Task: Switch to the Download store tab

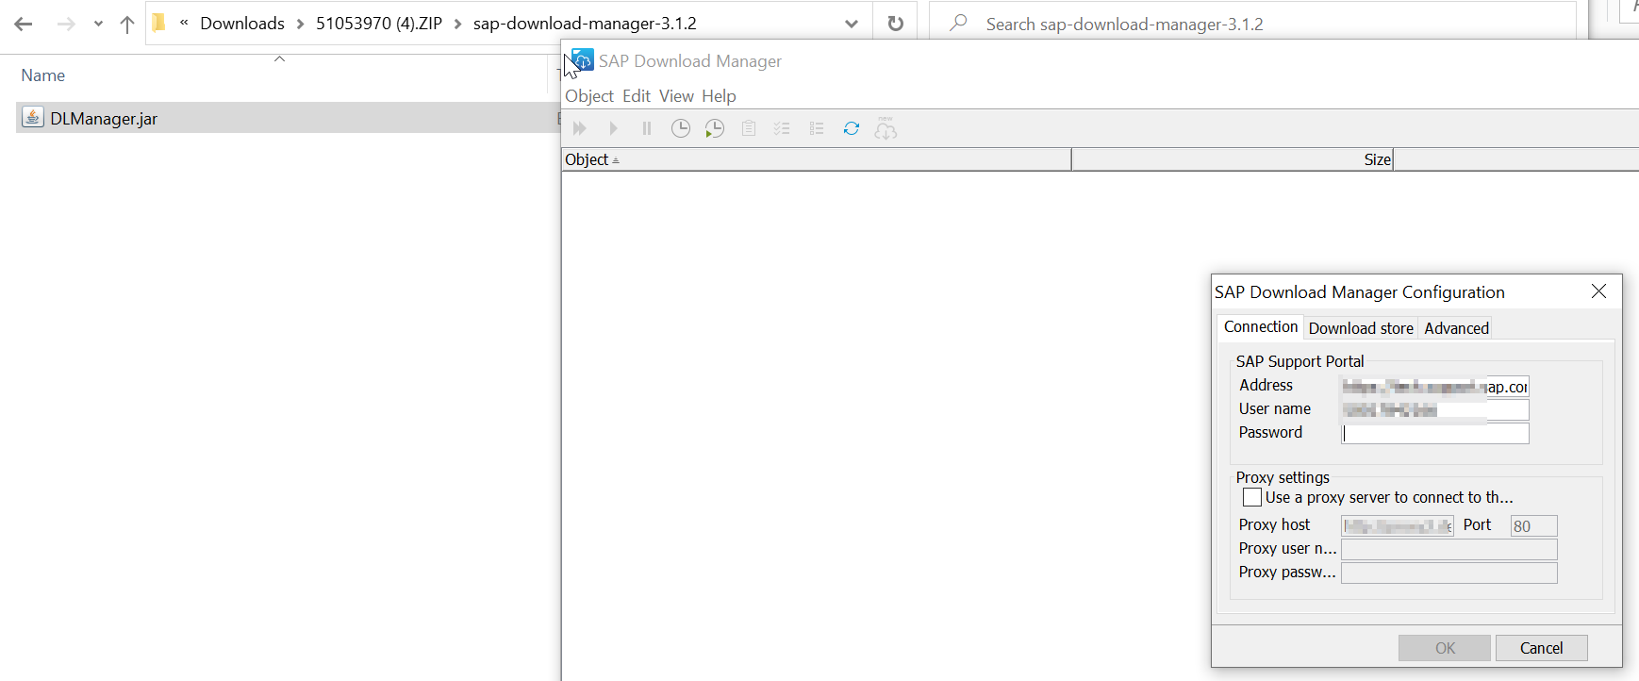Action: click(1361, 328)
